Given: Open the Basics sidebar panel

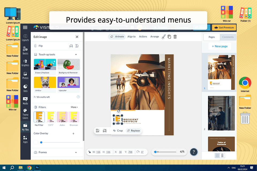Looking at the screenshot, I should [x=25, y=50].
